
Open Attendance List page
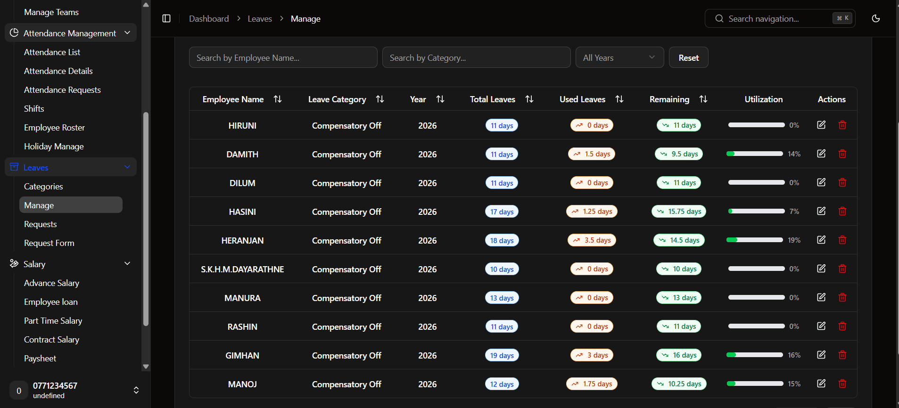pyautogui.click(x=52, y=52)
